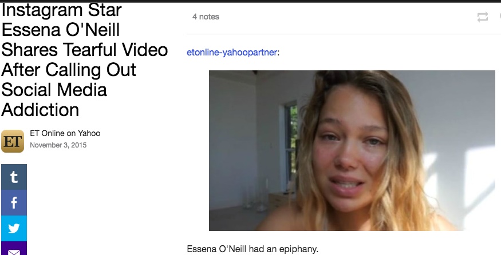The height and width of the screenshot is (255, 501).
Task: Click 'Shares Tearful Video' headline line
Action: [85, 50]
